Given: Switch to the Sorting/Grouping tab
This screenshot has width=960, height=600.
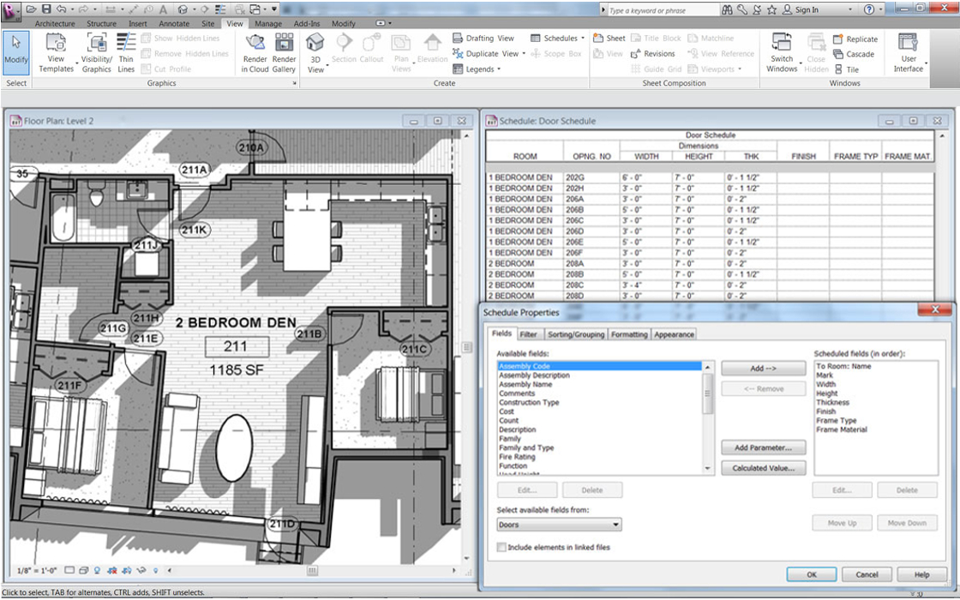Looking at the screenshot, I should [x=575, y=334].
